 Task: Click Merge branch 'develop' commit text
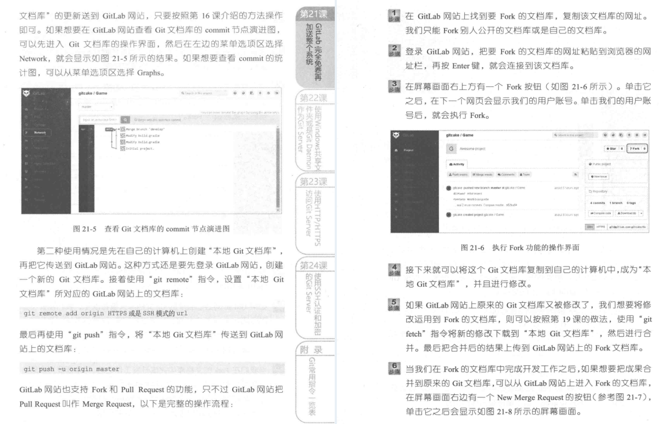146,129
